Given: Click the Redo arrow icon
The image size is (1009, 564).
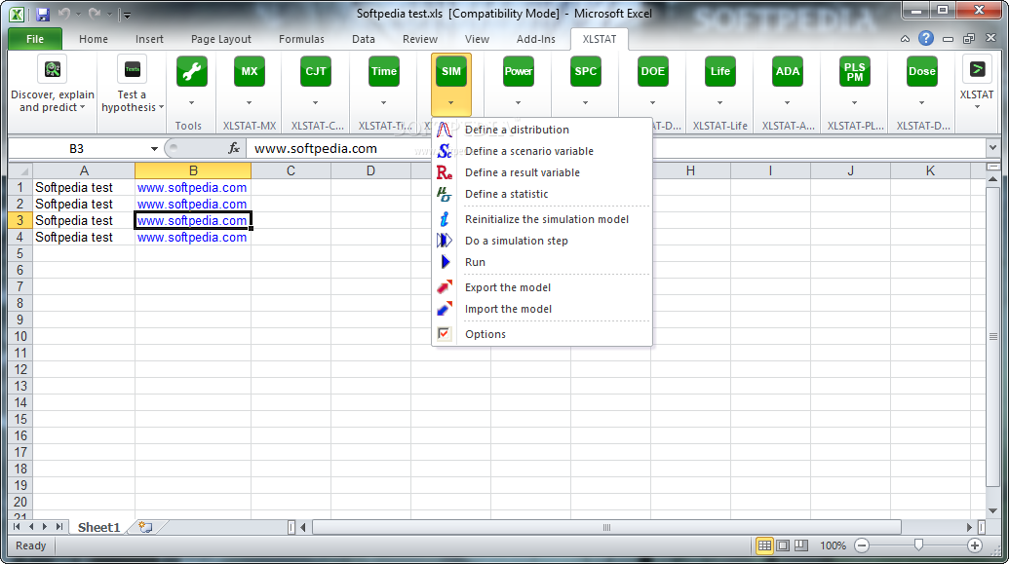Looking at the screenshot, I should [94, 14].
